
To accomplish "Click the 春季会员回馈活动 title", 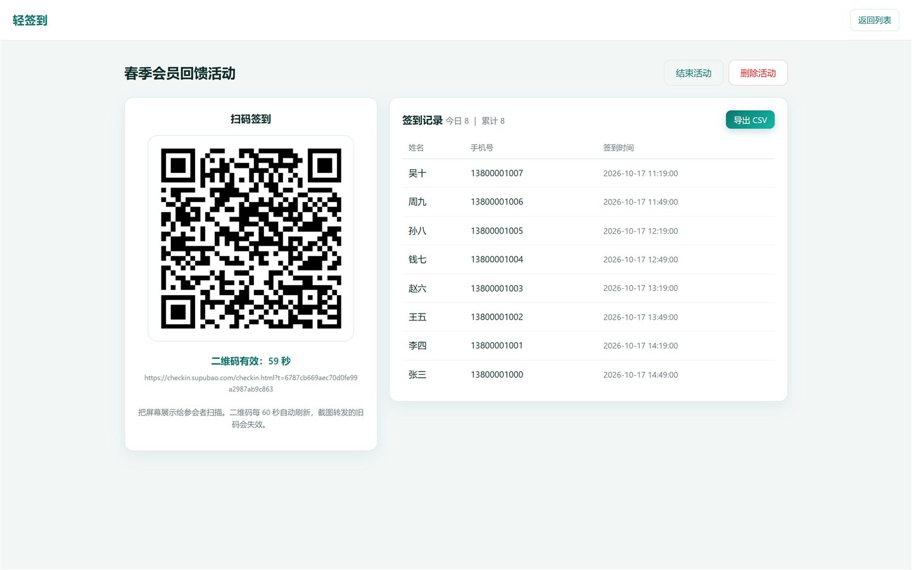I will (x=180, y=73).
